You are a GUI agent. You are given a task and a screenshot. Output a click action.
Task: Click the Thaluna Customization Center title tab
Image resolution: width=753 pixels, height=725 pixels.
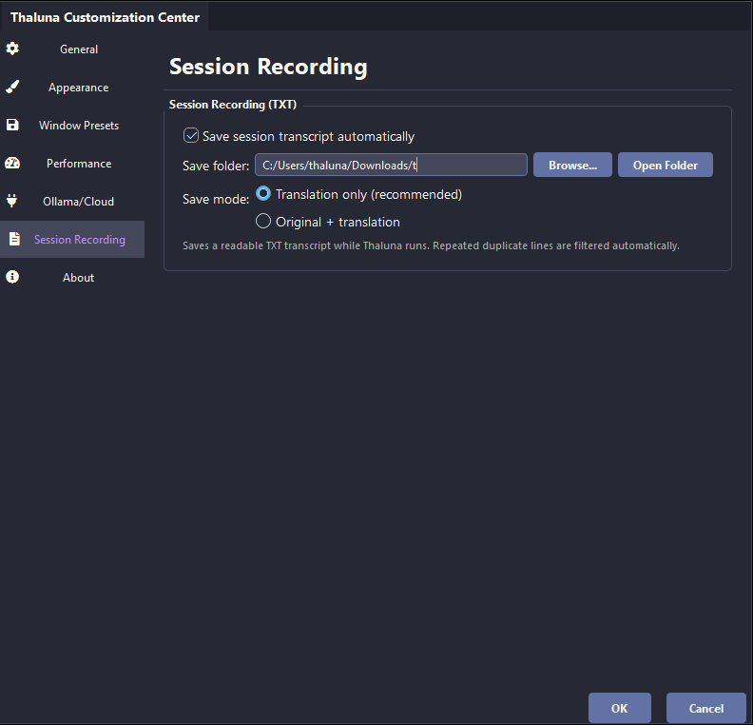[105, 17]
